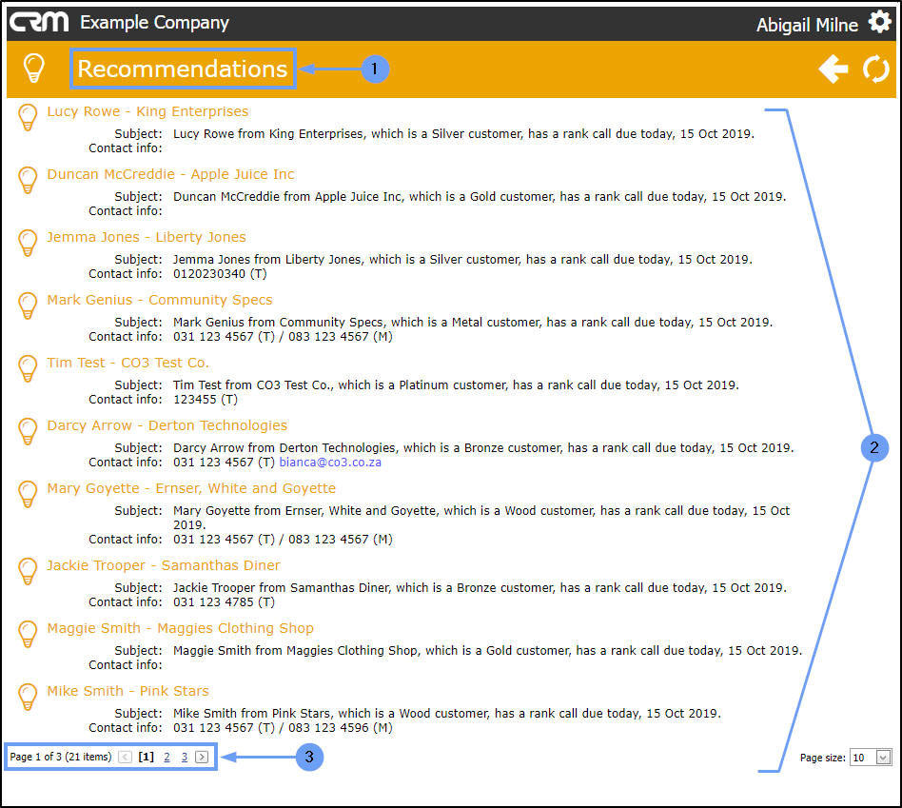This screenshot has width=902, height=808.
Task: Click the back arrow icon
Action: tap(833, 69)
